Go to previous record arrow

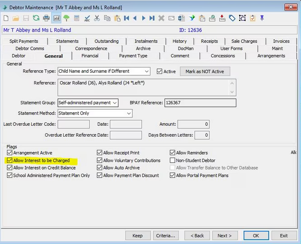coord(135,18)
